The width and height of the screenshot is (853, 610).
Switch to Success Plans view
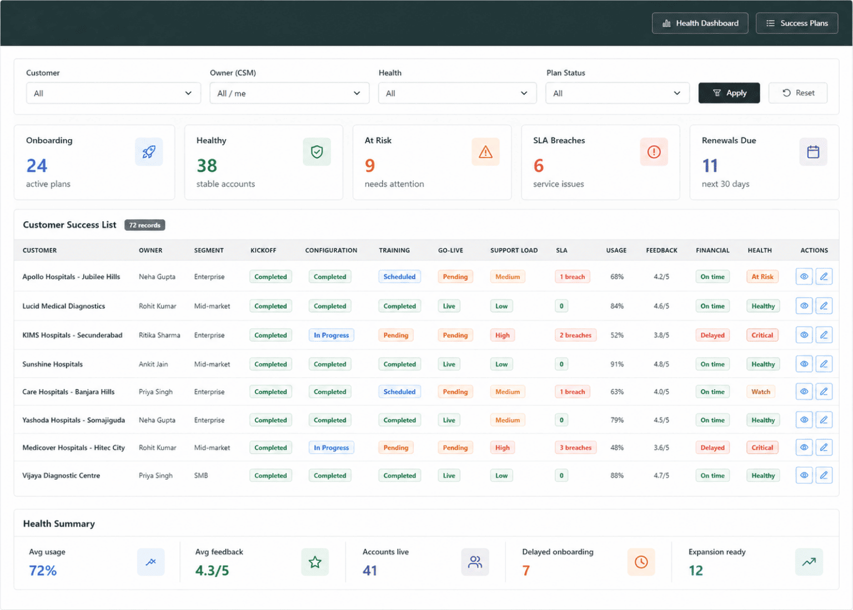797,23
